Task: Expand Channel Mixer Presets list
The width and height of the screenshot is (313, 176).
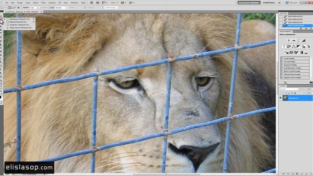Action: [282, 74]
